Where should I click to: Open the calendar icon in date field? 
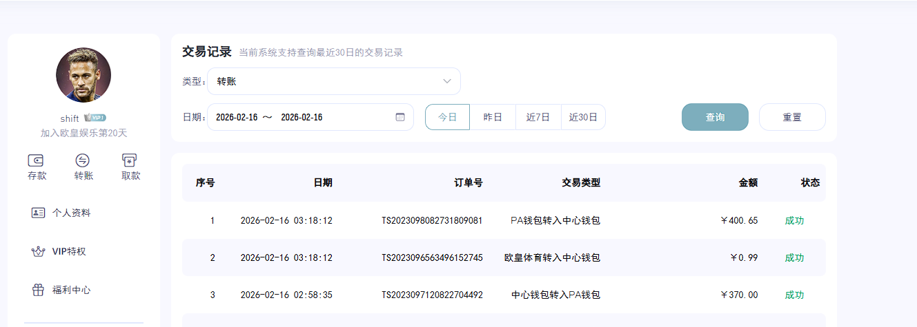pos(400,117)
